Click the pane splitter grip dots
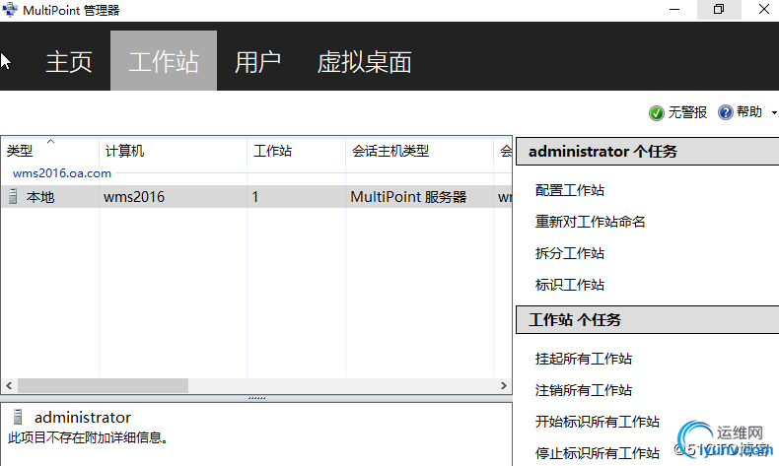 pos(256,398)
